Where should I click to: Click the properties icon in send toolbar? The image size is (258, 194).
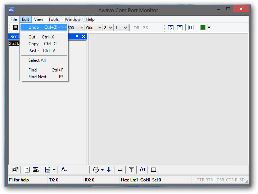15,170
